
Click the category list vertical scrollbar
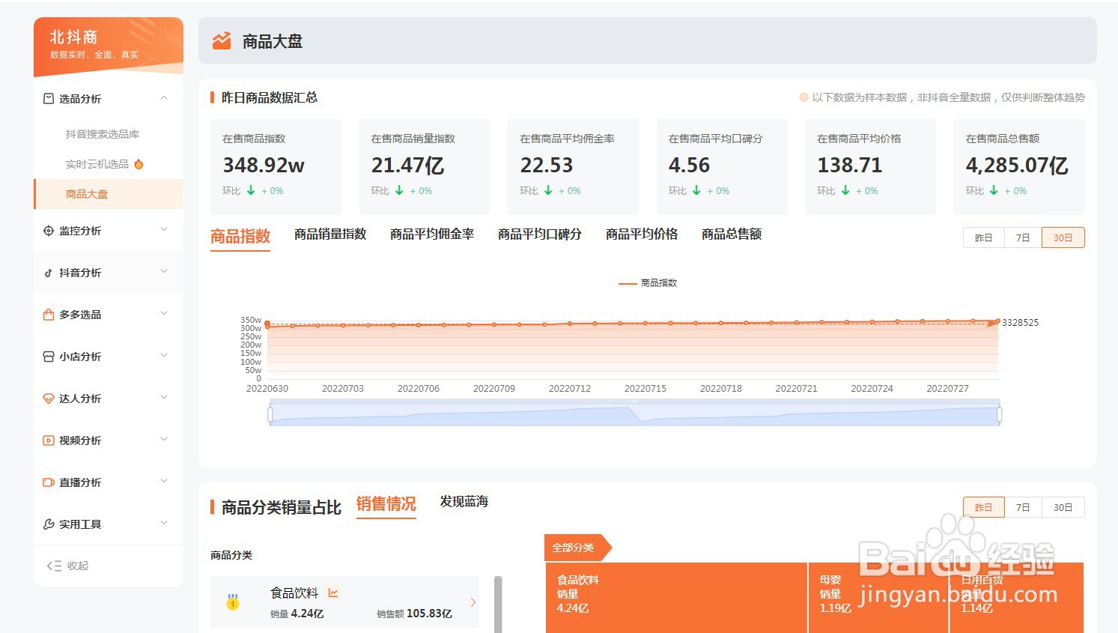[498, 604]
